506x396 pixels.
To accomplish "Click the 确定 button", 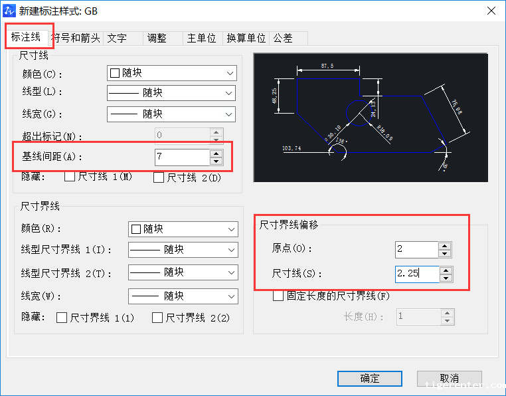I will click(x=370, y=378).
